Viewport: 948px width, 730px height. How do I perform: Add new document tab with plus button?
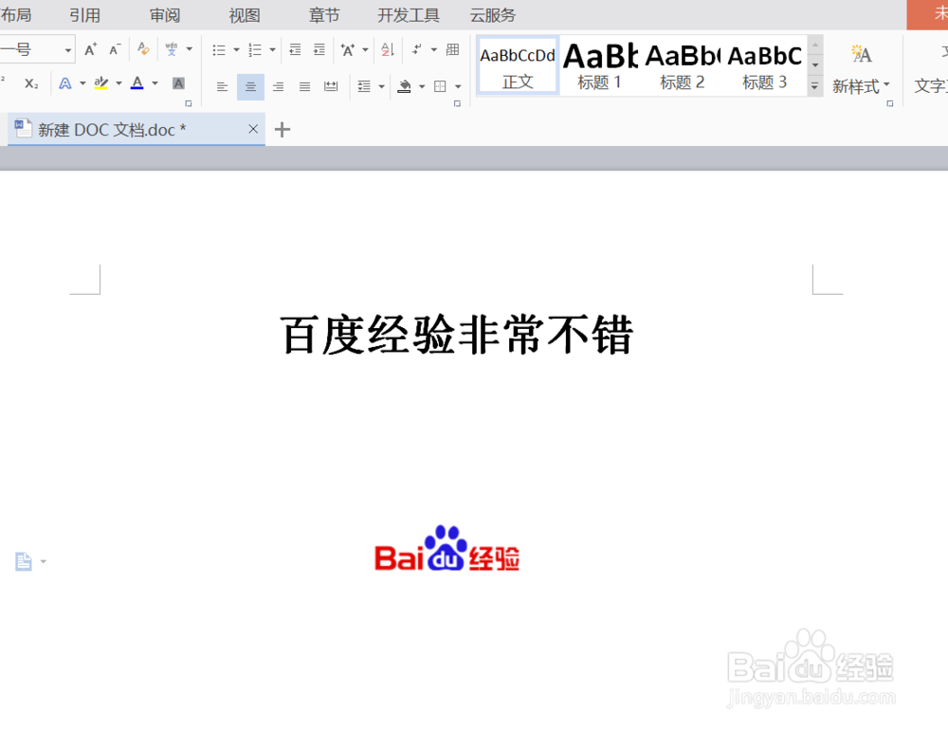point(283,130)
